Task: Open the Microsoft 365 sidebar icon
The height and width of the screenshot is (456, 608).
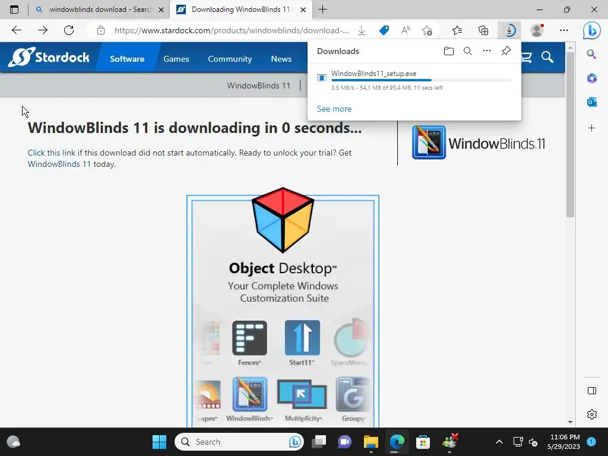Action: point(591,78)
